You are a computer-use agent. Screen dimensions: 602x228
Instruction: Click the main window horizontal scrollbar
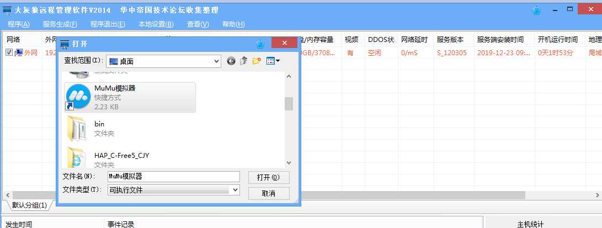[269, 195]
